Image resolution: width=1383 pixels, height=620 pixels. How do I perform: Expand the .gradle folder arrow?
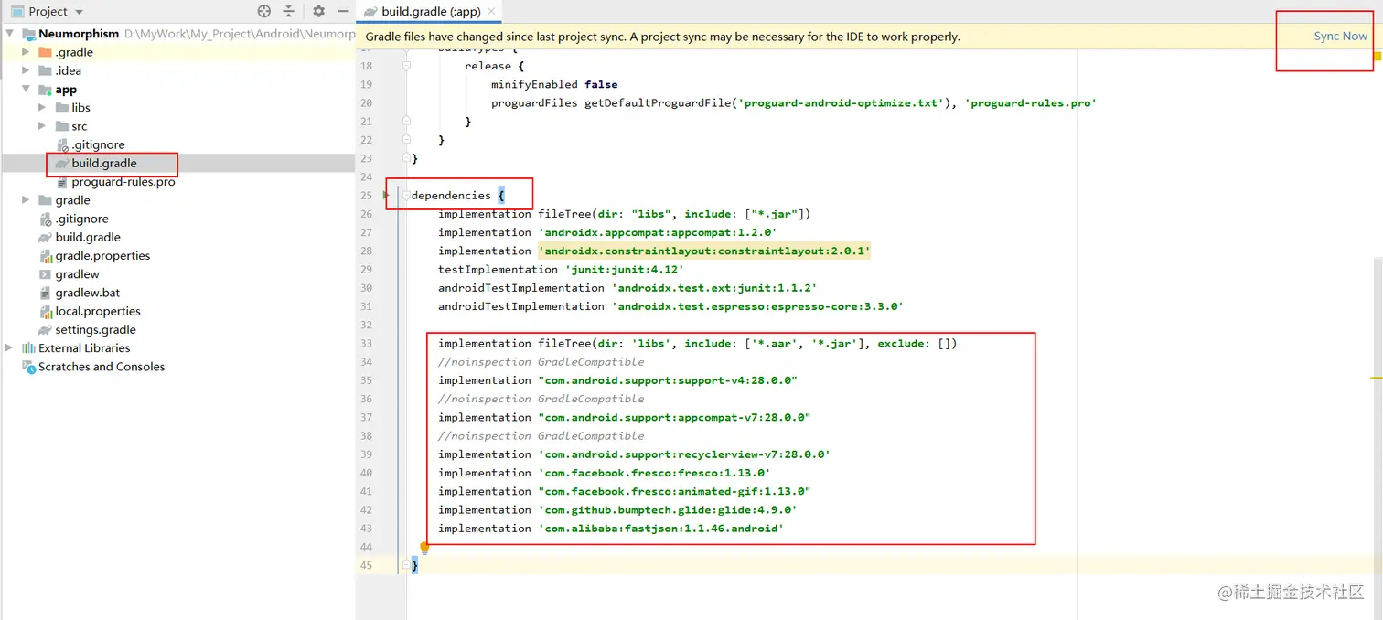[27, 52]
